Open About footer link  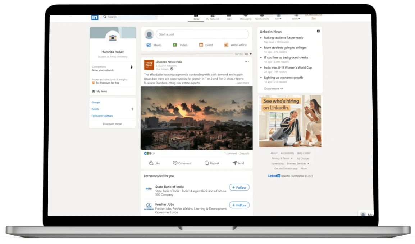click(x=274, y=154)
